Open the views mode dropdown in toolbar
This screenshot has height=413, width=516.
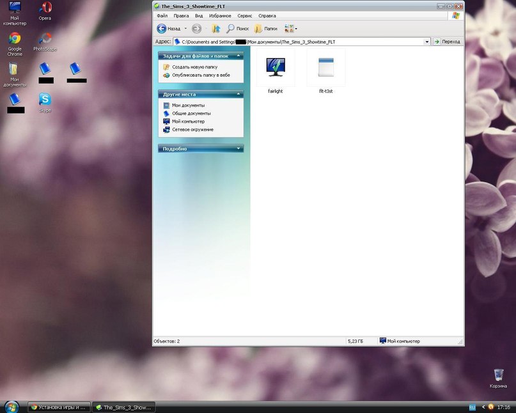[291, 29]
